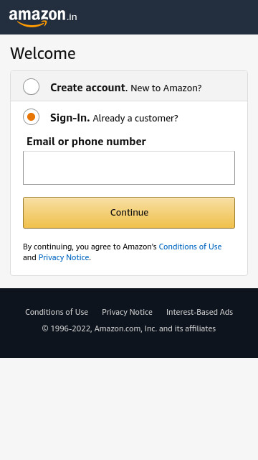Click the "New to Amazon?" text
Viewport: 258px width, 460px height.
166,88
